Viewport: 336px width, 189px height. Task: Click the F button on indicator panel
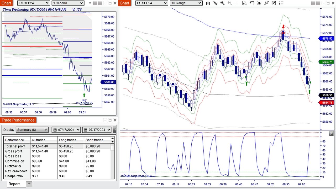click(331, 134)
